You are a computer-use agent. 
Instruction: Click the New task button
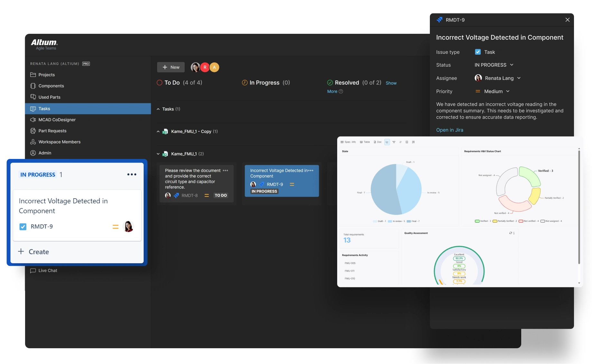171,67
